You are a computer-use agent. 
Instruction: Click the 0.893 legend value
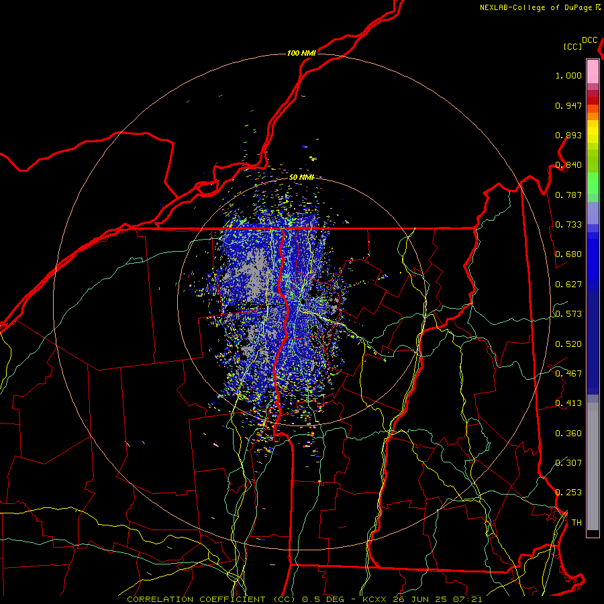tap(568, 135)
